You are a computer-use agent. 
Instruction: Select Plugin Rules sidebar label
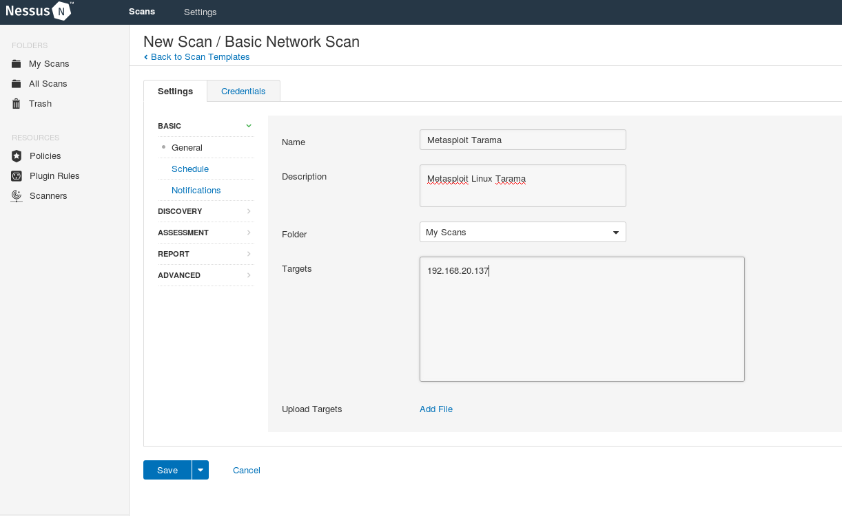54,176
